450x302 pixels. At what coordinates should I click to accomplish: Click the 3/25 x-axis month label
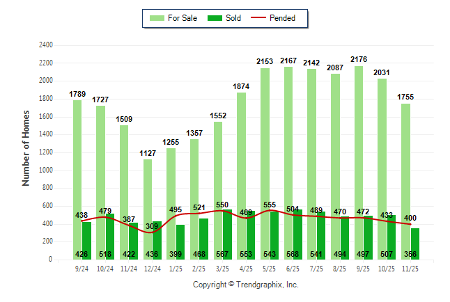point(222,268)
